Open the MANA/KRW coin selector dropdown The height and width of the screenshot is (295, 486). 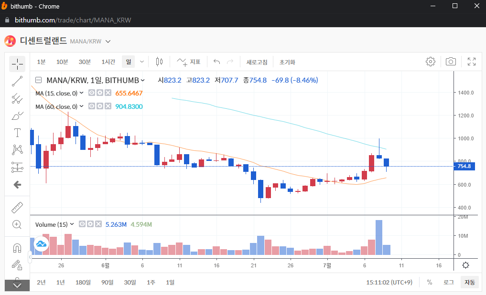[x=108, y=42]
